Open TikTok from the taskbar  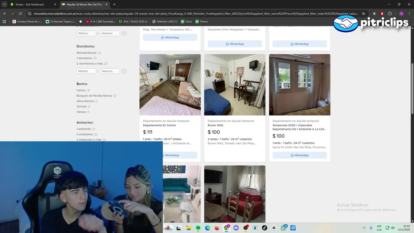(x=265, y=228)
